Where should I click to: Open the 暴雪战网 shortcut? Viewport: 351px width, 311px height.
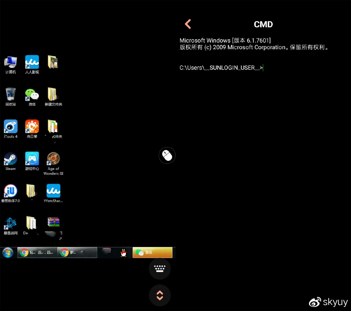pyautogui.click(x=11, y=226)
